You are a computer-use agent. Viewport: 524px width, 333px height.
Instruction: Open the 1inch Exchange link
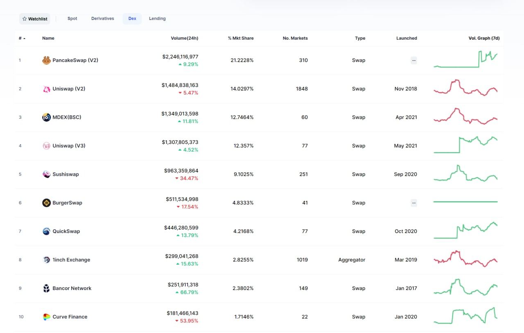[x=71, y=260]
